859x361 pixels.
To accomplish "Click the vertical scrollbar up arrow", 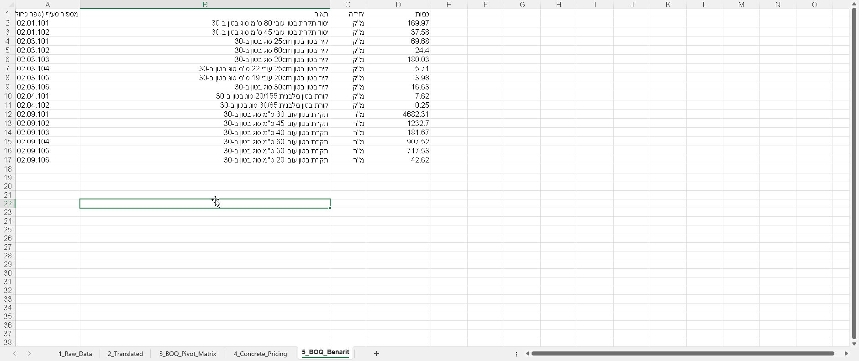I will (x=854, y=4).
